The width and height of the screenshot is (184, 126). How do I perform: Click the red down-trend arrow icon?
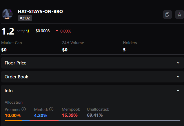[x=57, y=31]
